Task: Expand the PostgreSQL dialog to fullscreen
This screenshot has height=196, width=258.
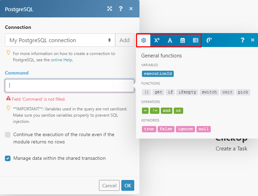Action: coord(110,9)
